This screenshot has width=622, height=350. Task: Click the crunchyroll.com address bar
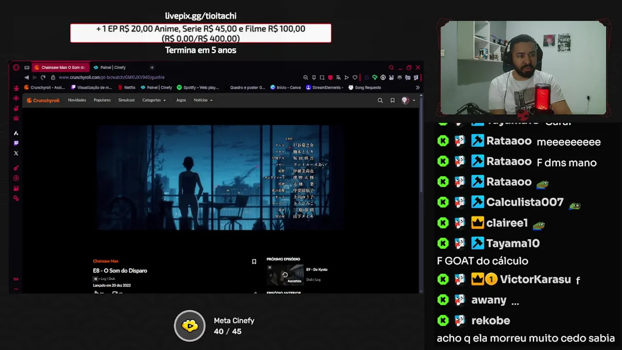[112, 77]
